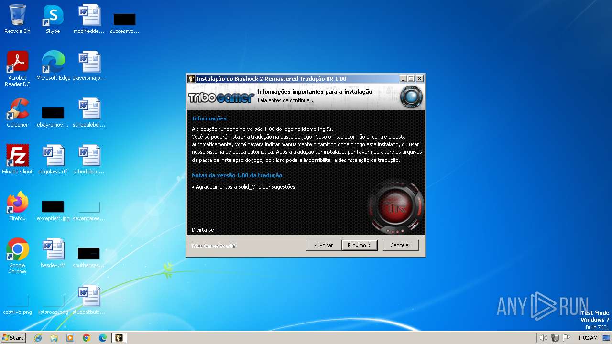
Task: Open the Recycle Bin desktop icon
Action: pos(17,19)
